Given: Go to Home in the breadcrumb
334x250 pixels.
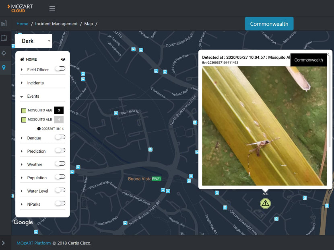Looking at the screenshot, I should [x=23, y=24].
